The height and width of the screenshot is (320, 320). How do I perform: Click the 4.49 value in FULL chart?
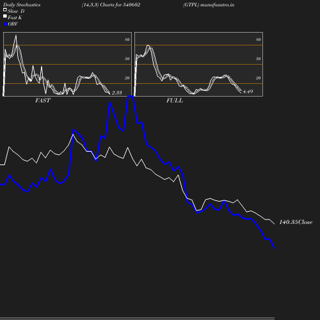pyautogui.click(x=248, y=92)
